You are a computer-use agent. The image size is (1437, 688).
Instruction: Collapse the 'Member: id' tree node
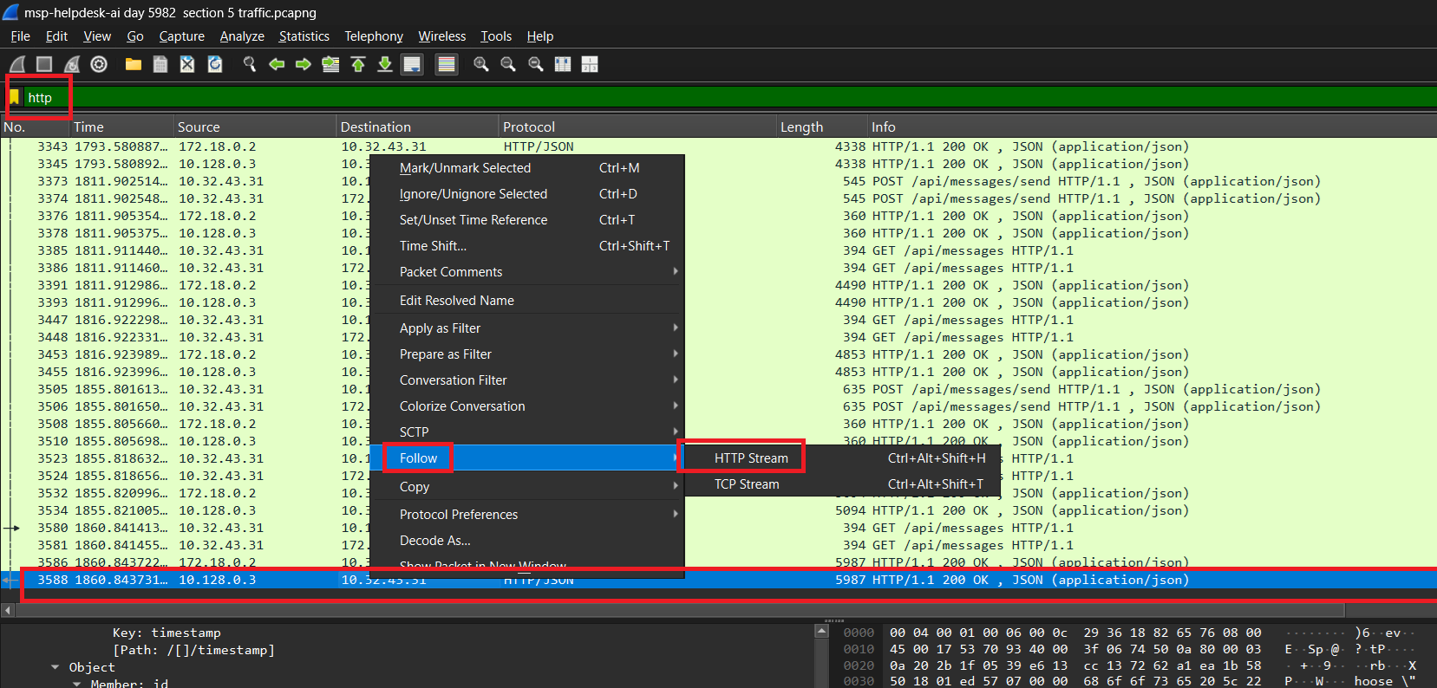point(76,684)
